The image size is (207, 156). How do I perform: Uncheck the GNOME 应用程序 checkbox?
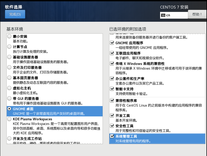[x=112, y=43]
